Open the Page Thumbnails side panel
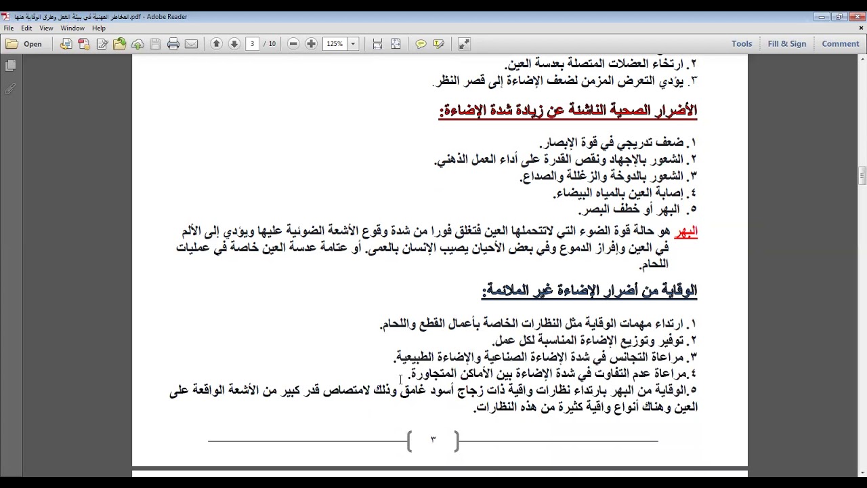Viewport: 867px width, 488px height. 11,66
